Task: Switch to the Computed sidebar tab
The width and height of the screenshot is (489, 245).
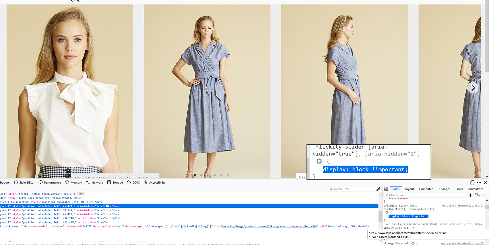Action: pos(426,189)
